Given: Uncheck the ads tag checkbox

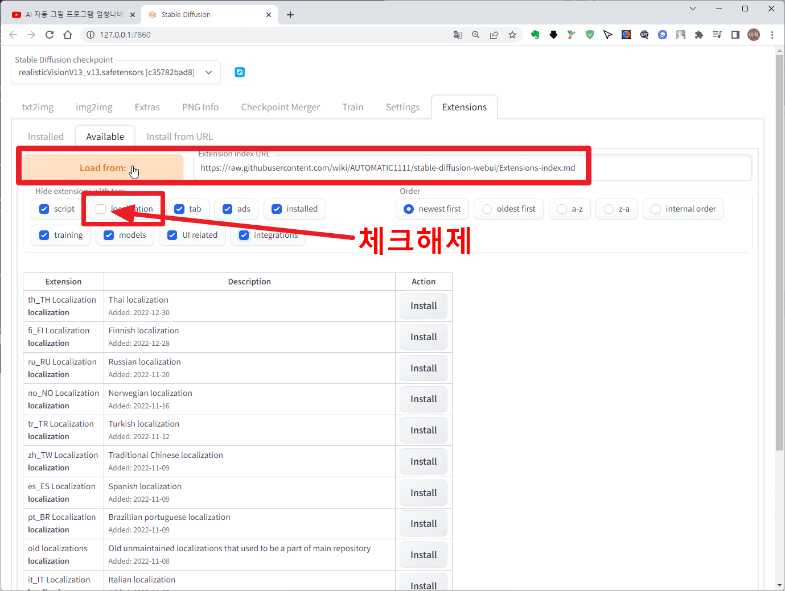Looking at the screenshot, I should pos(227,209).
